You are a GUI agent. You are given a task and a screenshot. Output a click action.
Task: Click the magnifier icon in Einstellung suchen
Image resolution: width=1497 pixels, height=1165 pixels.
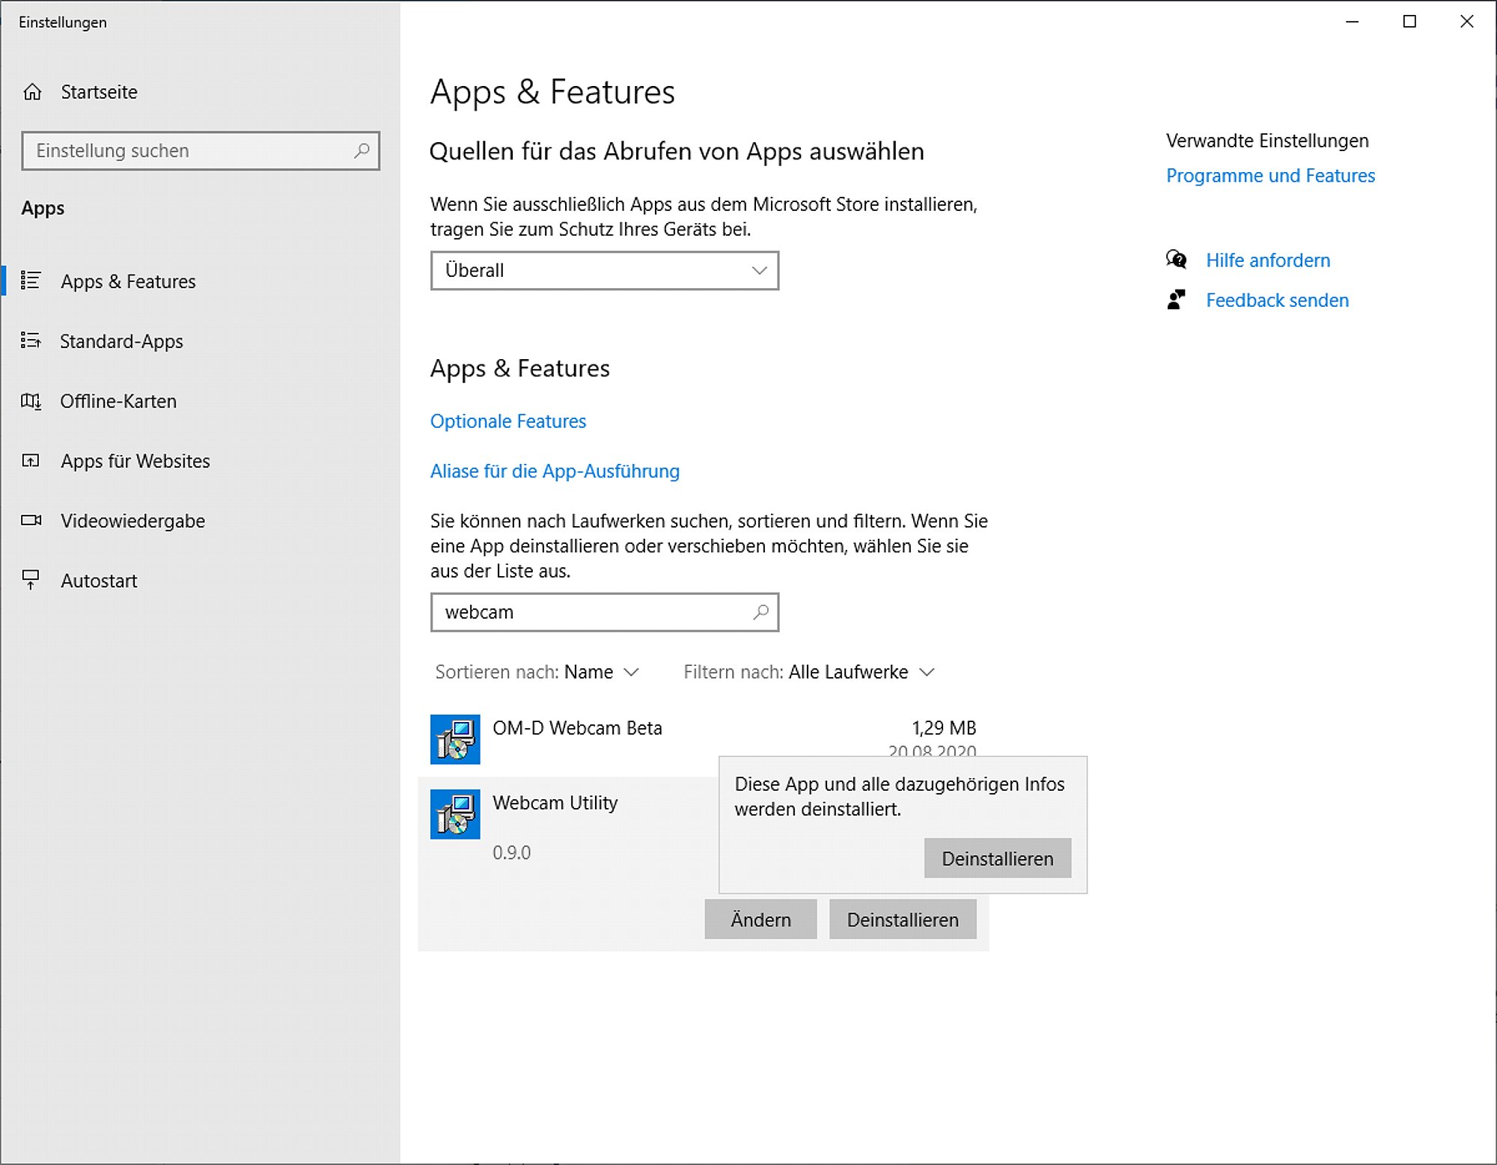pos(362,150)
